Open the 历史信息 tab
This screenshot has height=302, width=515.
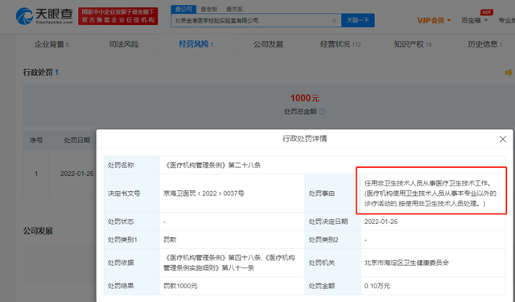pos(484,44)
